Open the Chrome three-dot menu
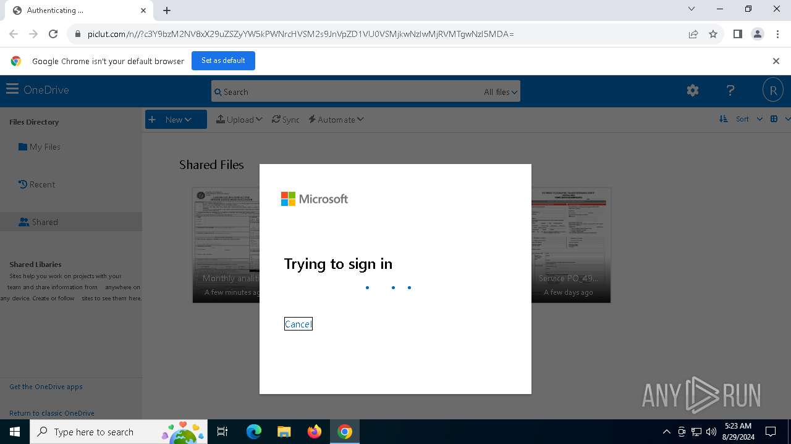 [777, 34]
